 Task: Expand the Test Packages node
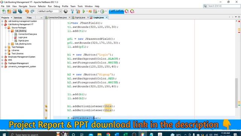click(6, 47)
